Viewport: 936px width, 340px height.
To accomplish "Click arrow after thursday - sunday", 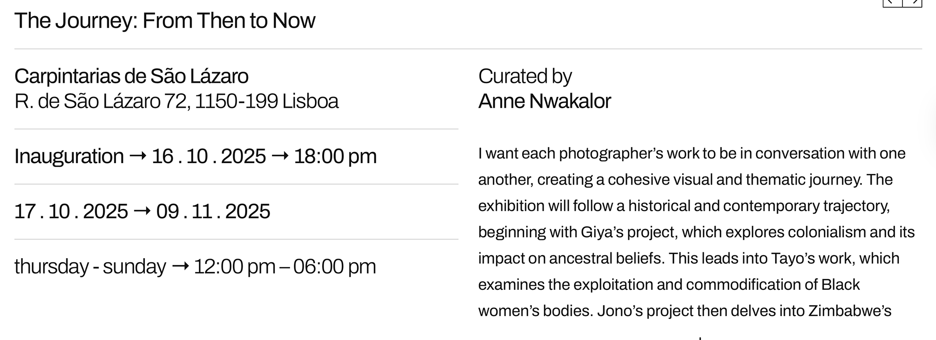I will pyautogui.click(x=180, y=266).
